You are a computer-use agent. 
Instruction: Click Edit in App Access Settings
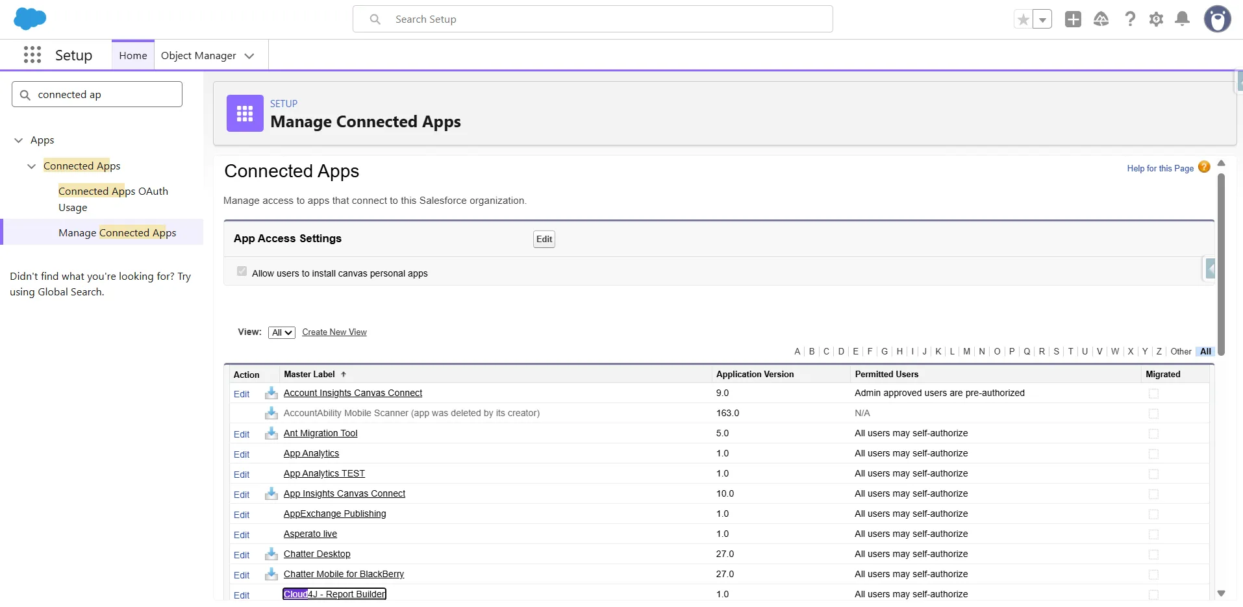544,239
